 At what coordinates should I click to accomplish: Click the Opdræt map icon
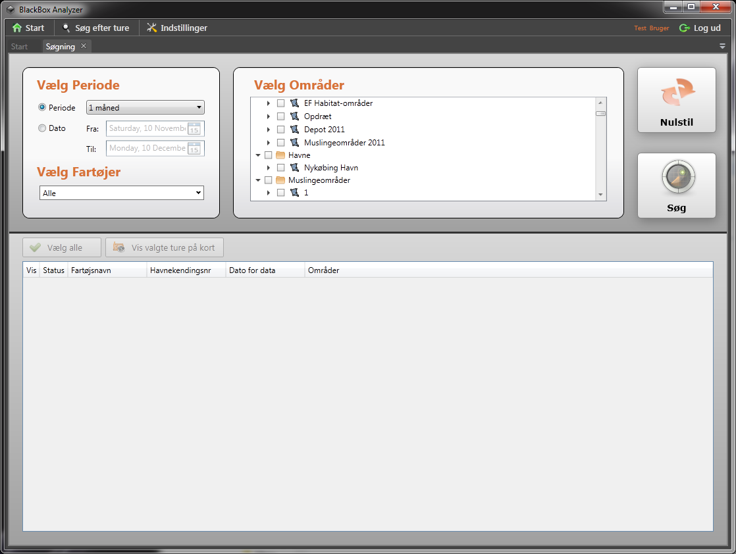295,116
